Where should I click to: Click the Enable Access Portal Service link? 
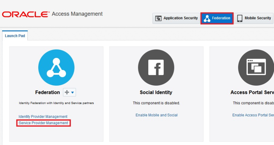pos(253,115)
